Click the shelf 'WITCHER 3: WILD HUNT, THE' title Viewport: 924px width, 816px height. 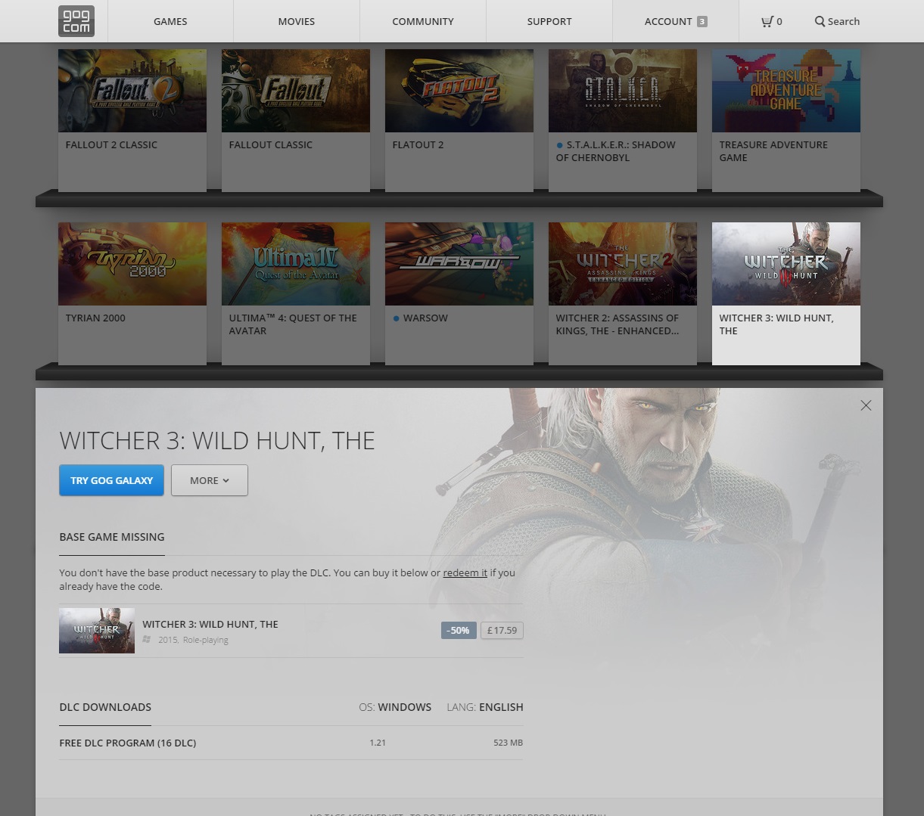[776, 324]
